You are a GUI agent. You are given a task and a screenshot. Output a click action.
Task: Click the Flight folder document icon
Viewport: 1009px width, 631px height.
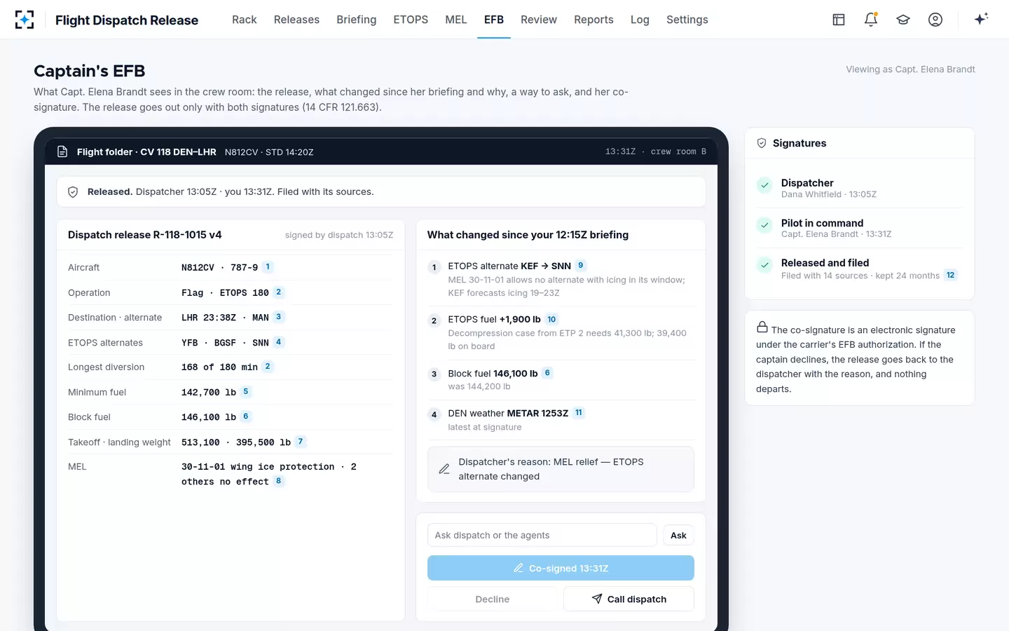point(62,151)
